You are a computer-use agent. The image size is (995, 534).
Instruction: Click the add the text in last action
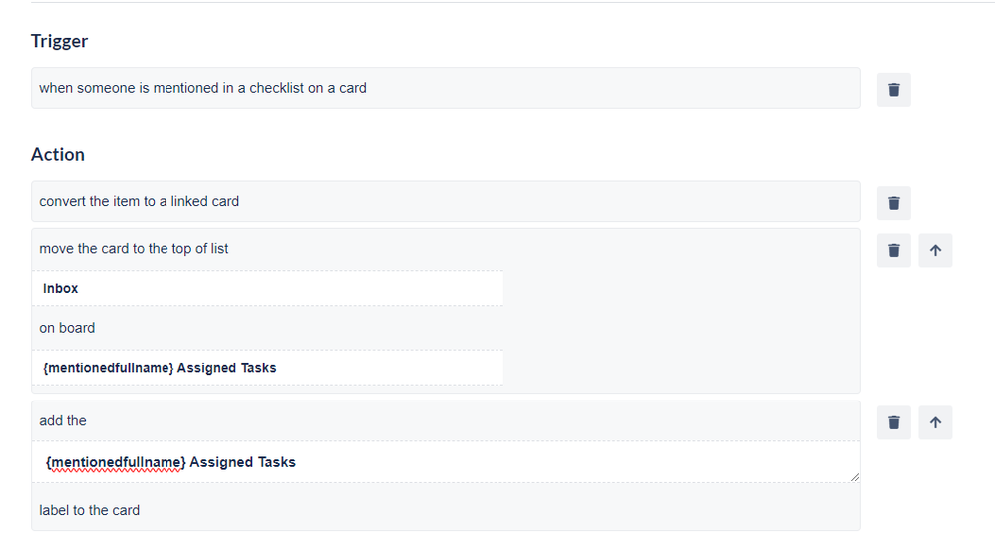63,421
